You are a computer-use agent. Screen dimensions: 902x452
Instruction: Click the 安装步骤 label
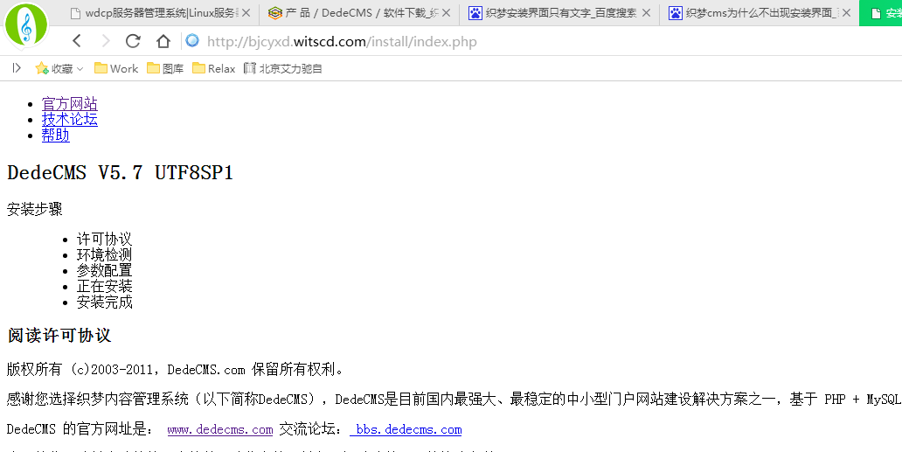coord(34,209)
